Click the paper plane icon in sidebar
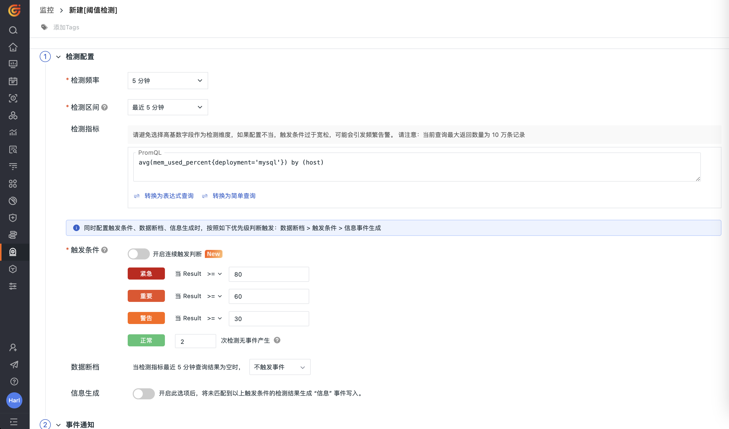 point(14,364)
